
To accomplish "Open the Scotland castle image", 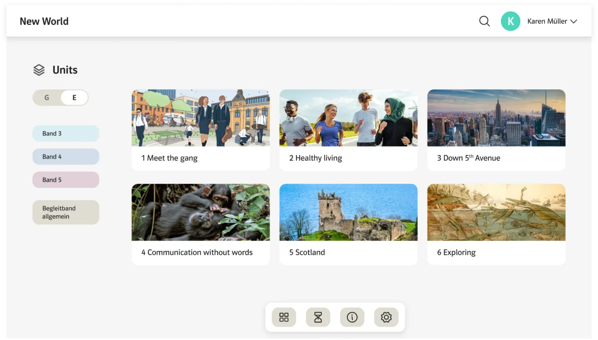I will 348,212.
